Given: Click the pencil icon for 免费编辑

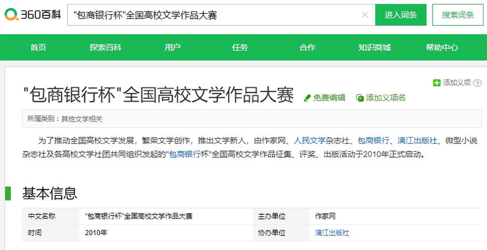Looking at the screenshot, I should 307,98.
